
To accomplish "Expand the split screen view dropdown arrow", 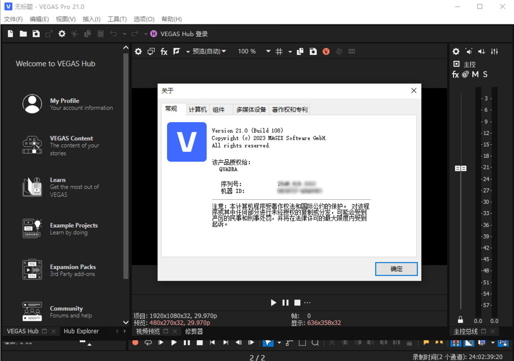I will [188, 52].
